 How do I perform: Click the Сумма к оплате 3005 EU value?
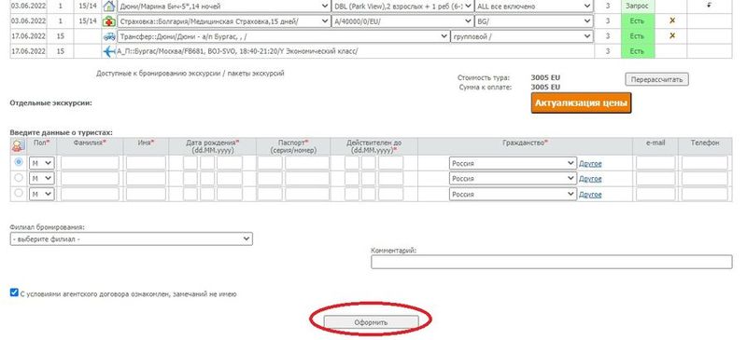pyautogui.click(x=545, y=87)
